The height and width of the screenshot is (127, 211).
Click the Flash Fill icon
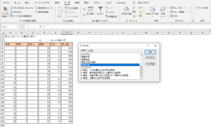tap(134, 8)
